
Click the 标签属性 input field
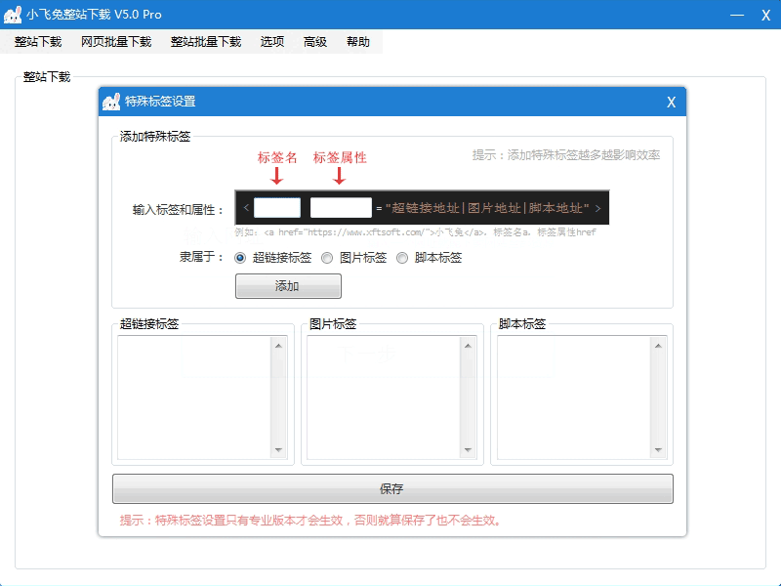(x=341, y=208)
